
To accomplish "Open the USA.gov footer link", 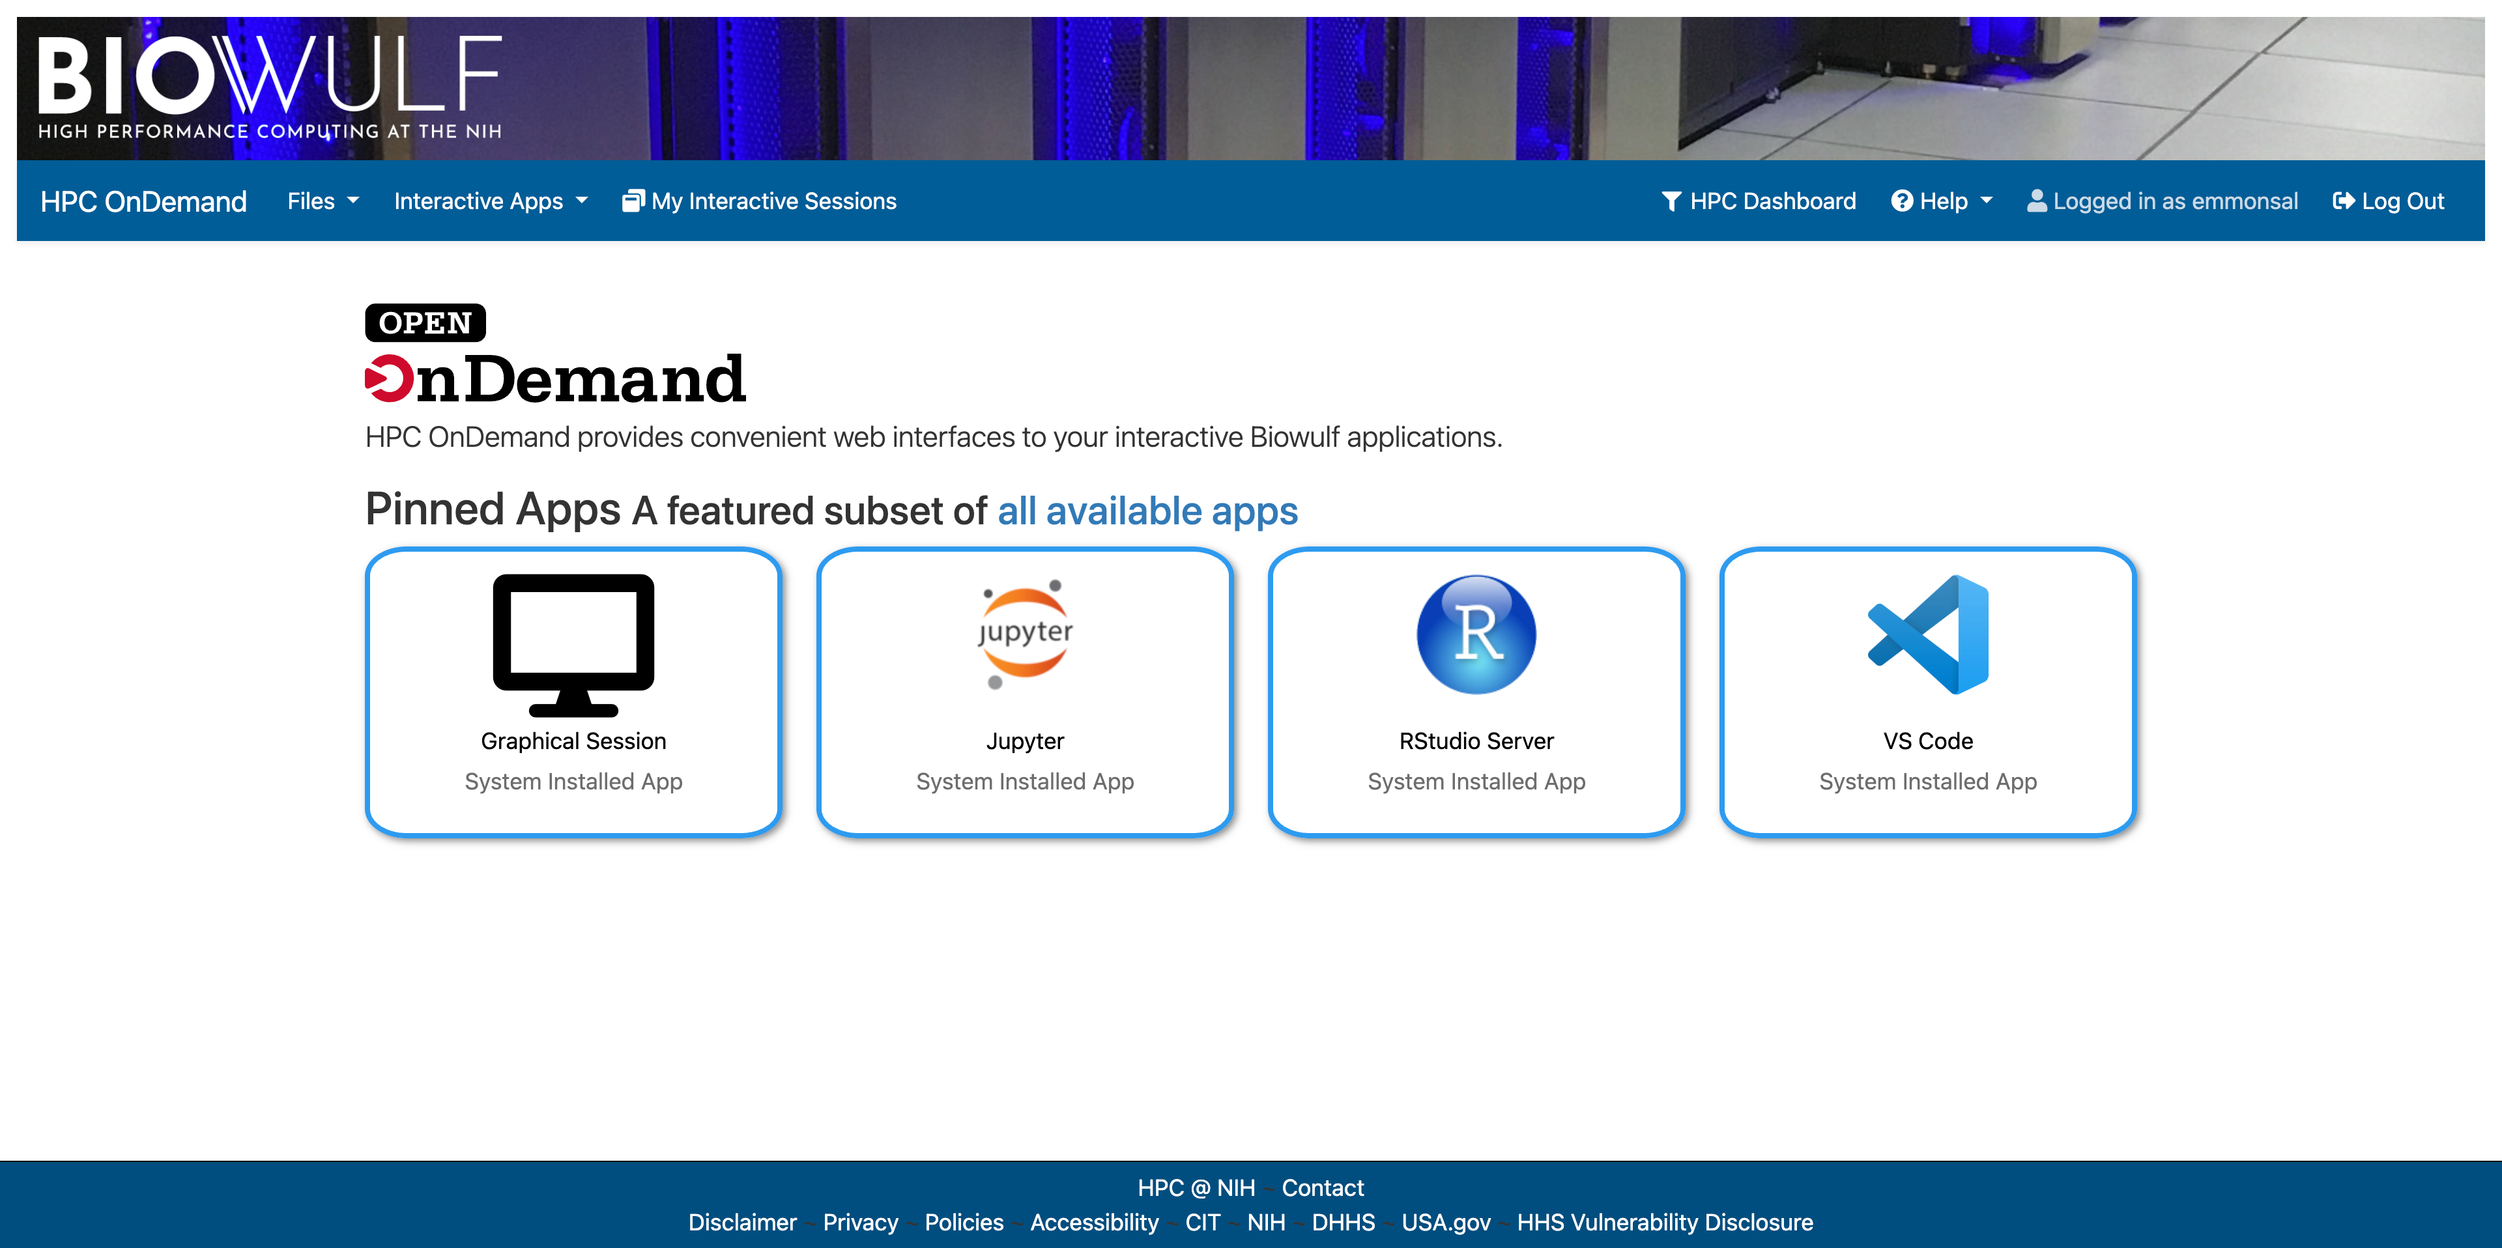I will point(1445,1223).
